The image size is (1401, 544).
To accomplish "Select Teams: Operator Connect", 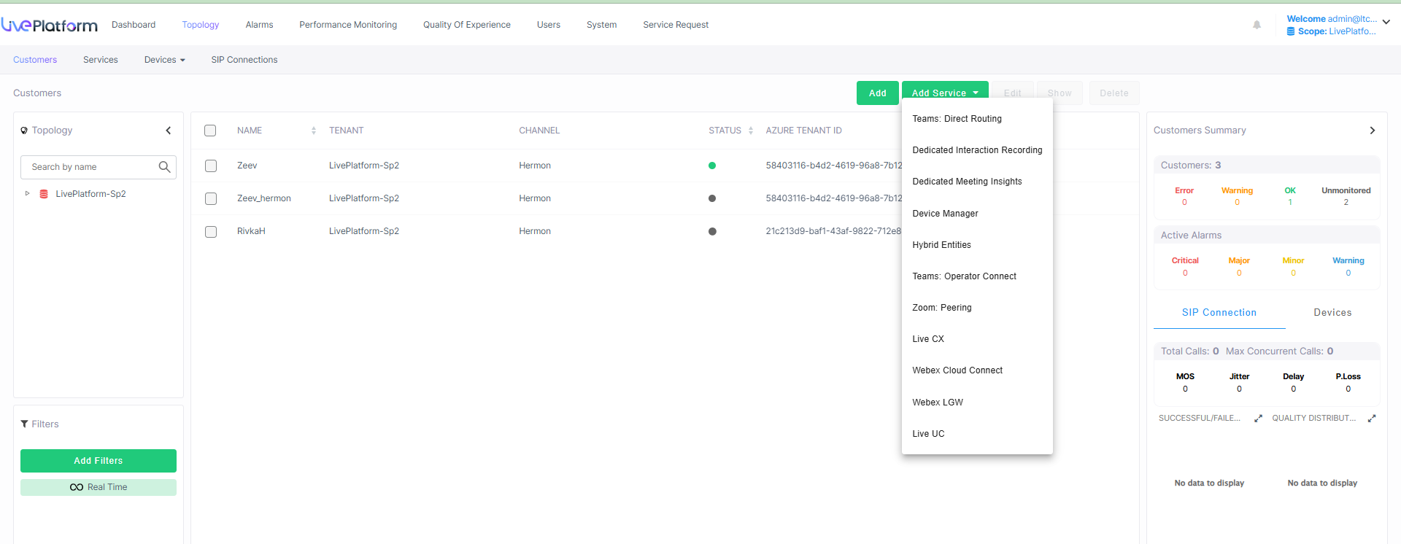I will tap(964, 276).
